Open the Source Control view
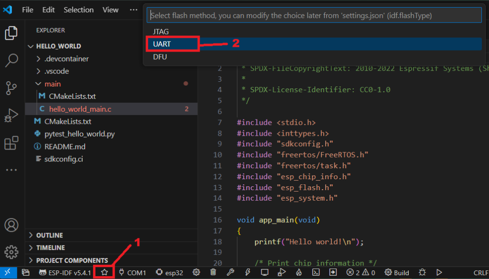This screenshot has width=489, height=279. [x=11, y=88]
